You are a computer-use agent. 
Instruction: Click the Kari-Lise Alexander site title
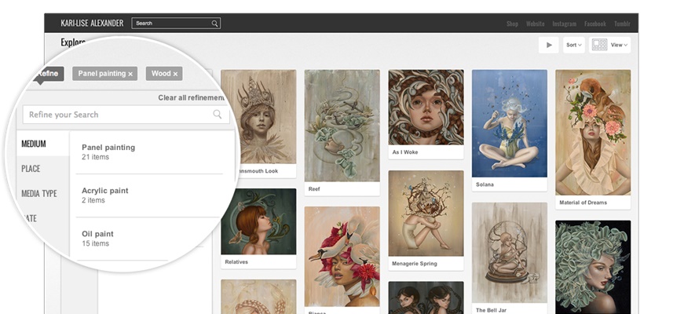pyautogui.click(x=92, y=24)
